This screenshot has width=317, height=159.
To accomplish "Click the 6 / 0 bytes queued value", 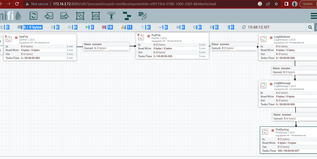I will pos(33,27).
